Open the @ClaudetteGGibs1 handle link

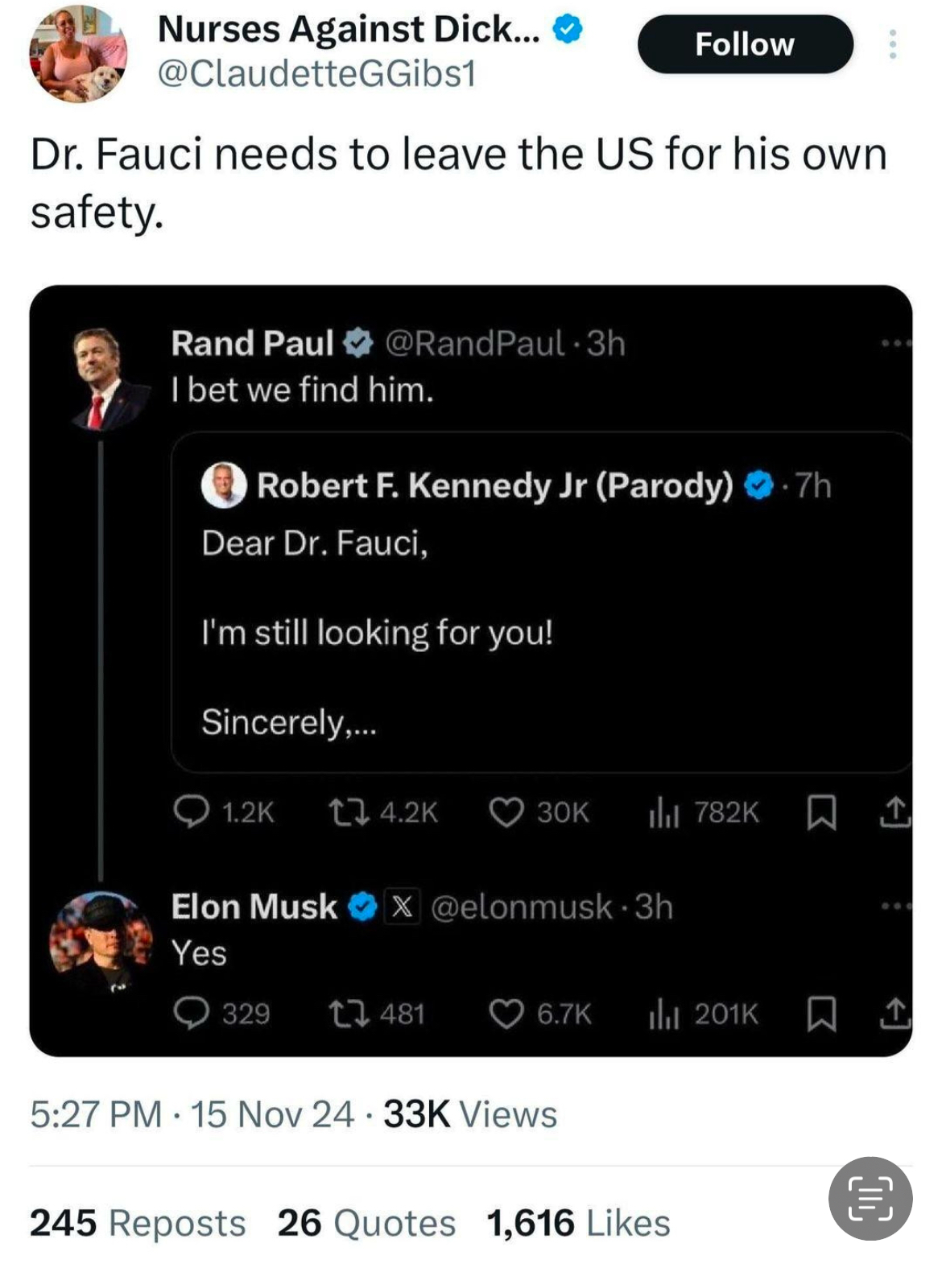[316, 74]
